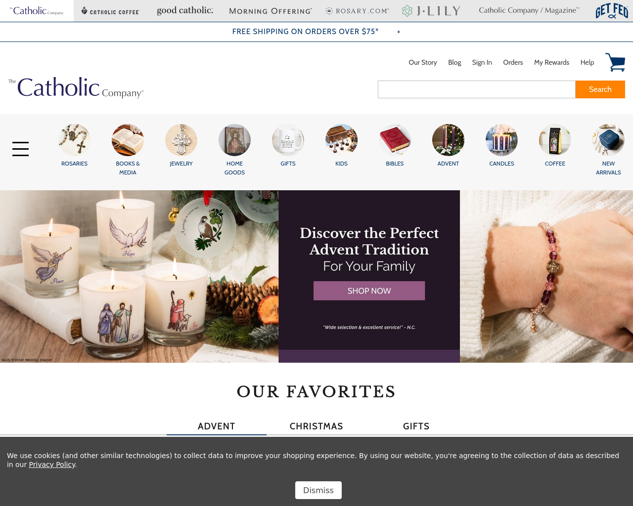The image size is (633, 506).
Task: Select the Kids category icon
Action: (x=341, y=140)
